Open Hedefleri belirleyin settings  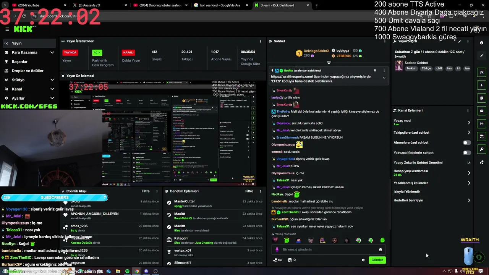[432, 200]
